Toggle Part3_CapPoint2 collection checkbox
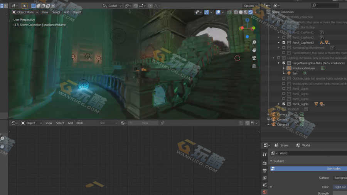347x195 pixels. coord(284,37)
